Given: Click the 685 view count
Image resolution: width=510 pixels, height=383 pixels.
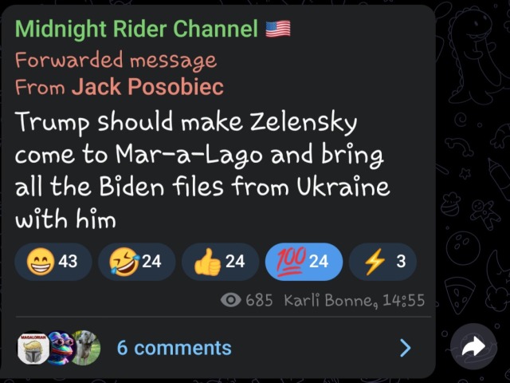Looking at the screenshot, I should (x=259, y=300).
